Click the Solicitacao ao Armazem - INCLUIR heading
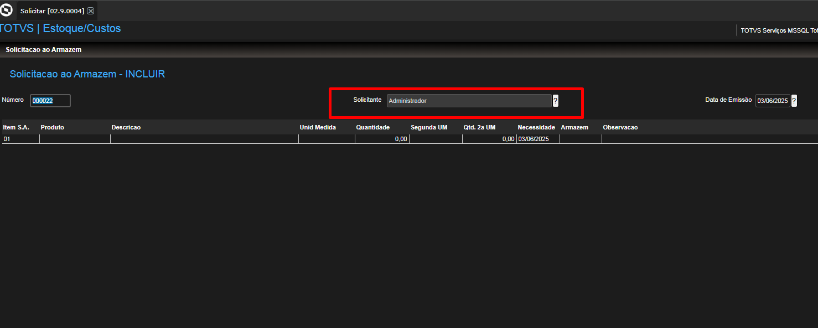Image resolution: width=818 pixels, height=328 pixels. coord(87,74)
